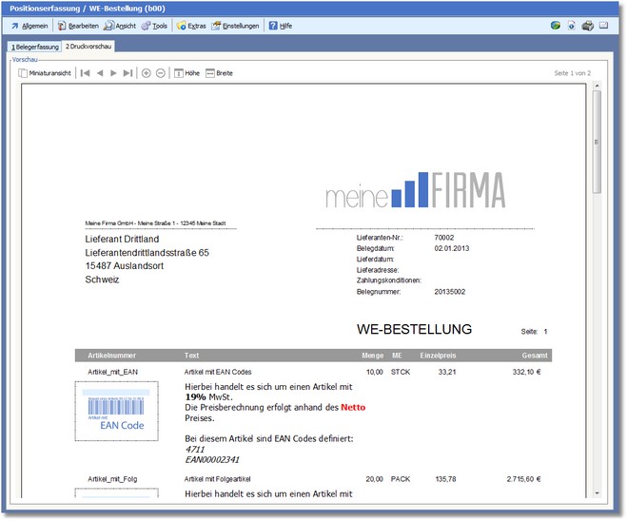Fit page to height with Höhe
Screen dimensions: 627x521
pos(186,72)
